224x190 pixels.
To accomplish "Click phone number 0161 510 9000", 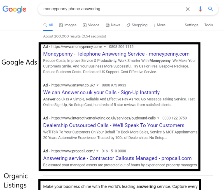I will [114, 151].
